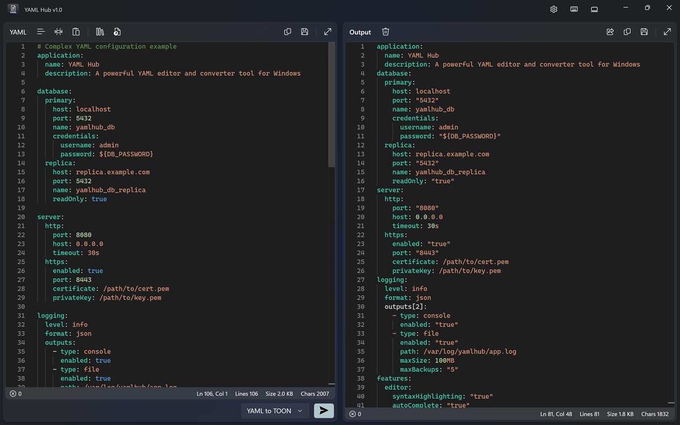Click 'Size 2.0 KB' in status bar

pos(279,394)
